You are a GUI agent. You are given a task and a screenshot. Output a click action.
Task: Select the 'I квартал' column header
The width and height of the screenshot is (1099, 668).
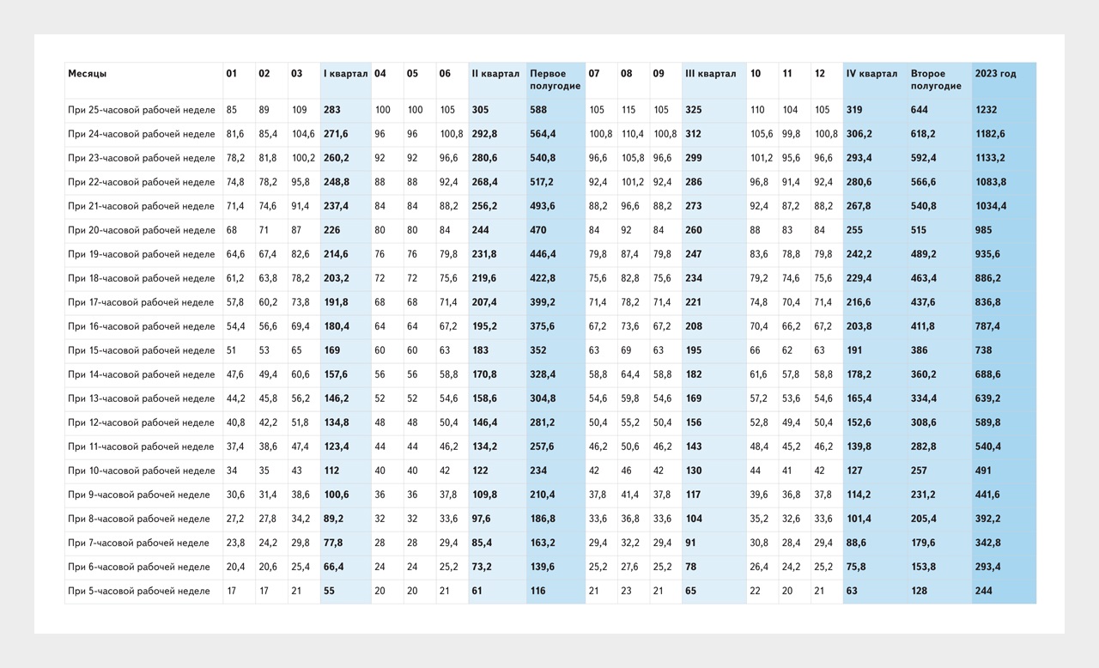point(345,74)
